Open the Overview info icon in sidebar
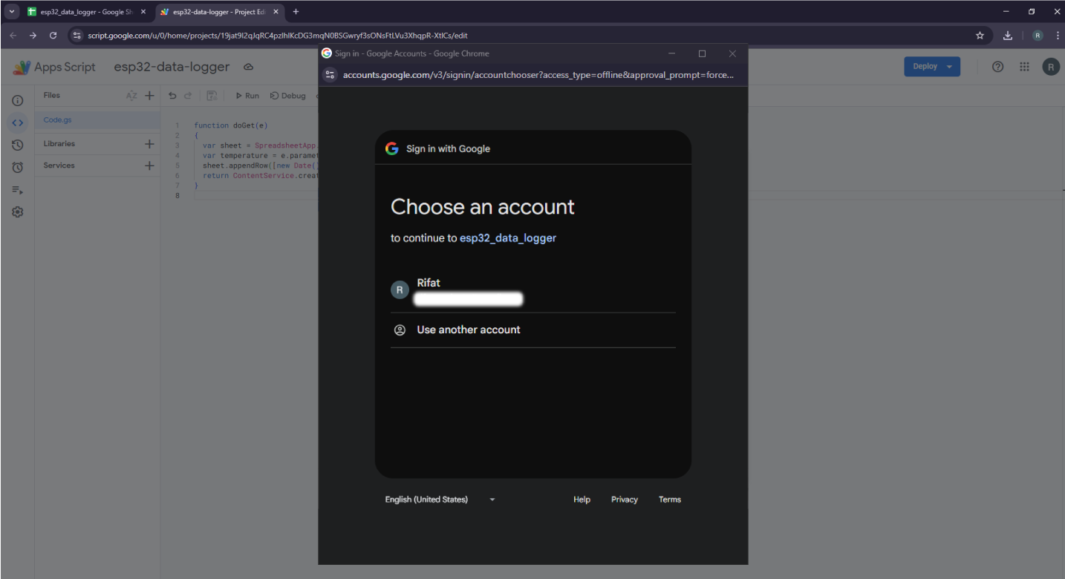Viewport: 1065px width, 579px height. coord(18,100)
